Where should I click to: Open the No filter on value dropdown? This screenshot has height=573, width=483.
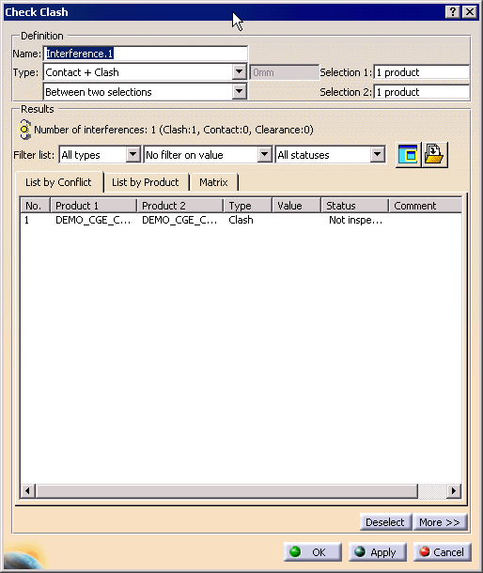click(264, 155)
